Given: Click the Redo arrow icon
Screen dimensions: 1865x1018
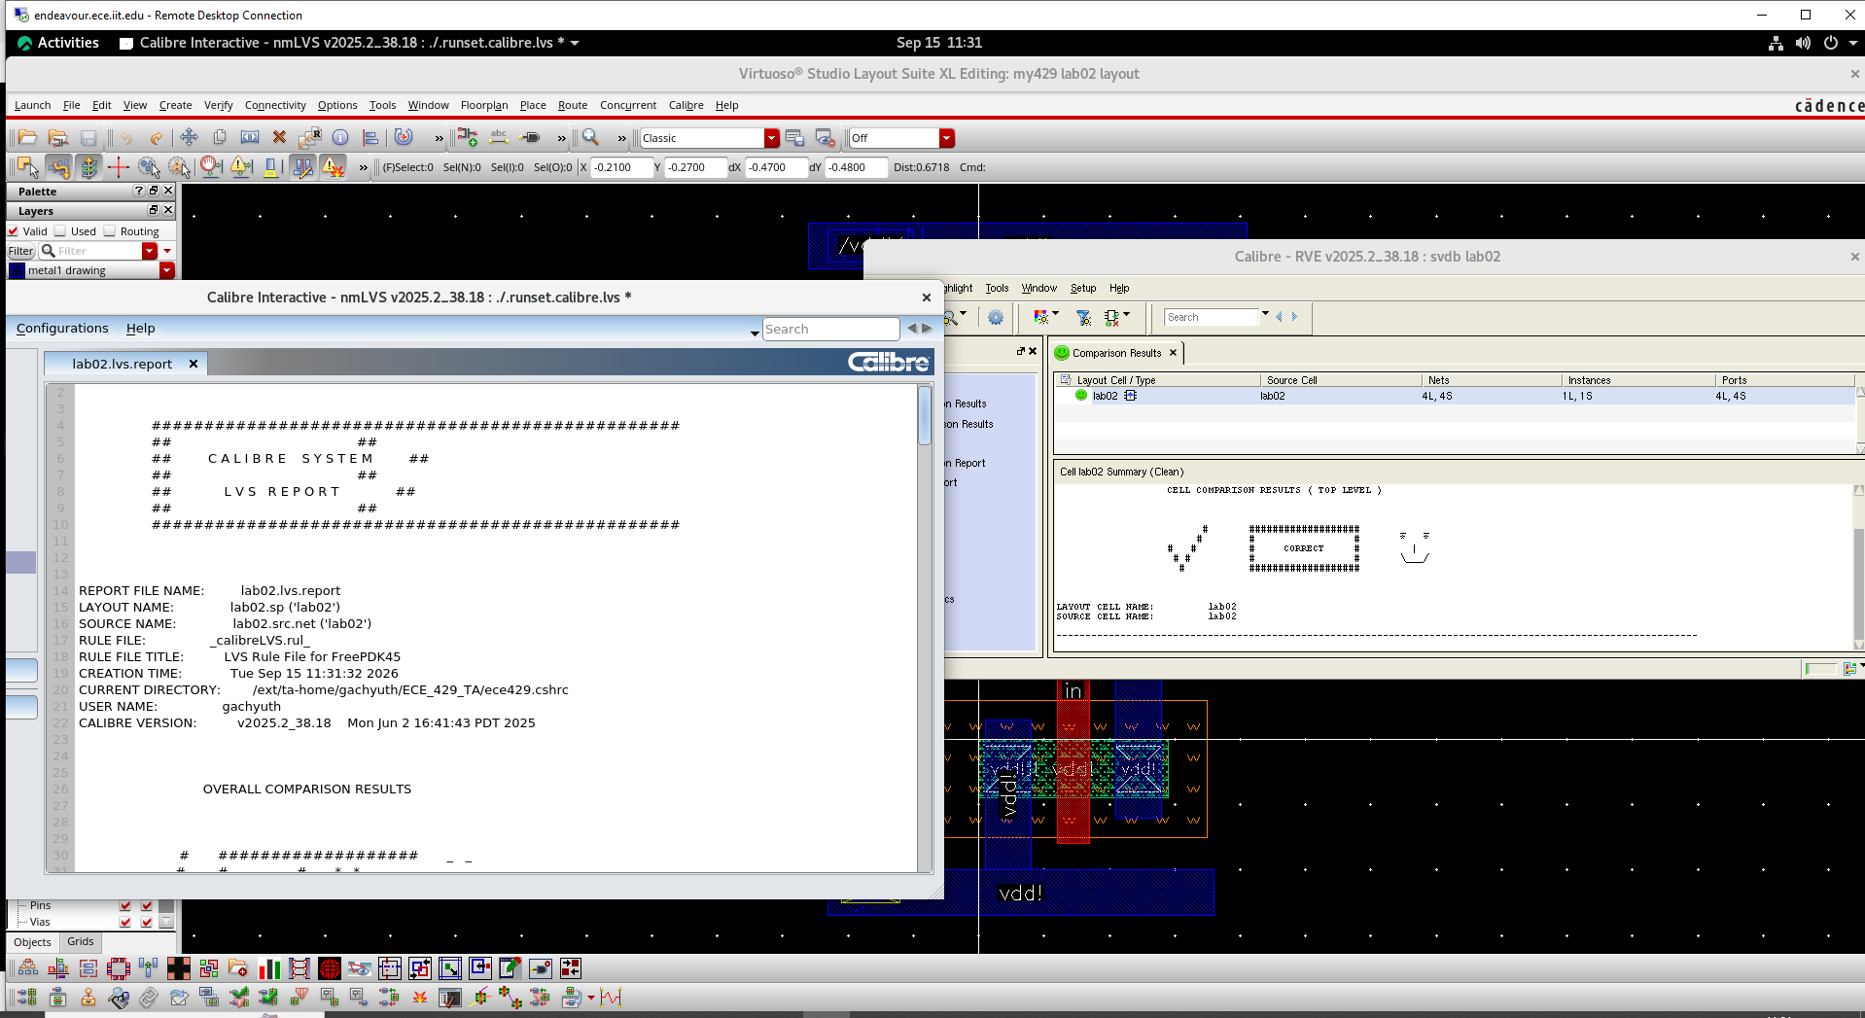Looking at the screenshot, I should coord(156,138).
